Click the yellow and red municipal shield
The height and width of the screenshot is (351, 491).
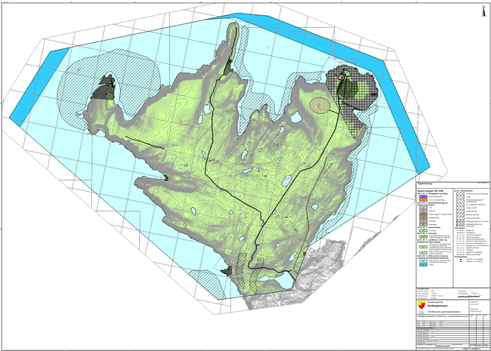coord(420,306)
